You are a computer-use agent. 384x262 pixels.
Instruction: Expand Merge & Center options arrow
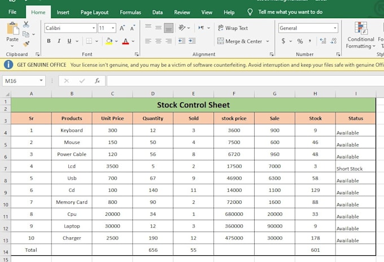268,41
